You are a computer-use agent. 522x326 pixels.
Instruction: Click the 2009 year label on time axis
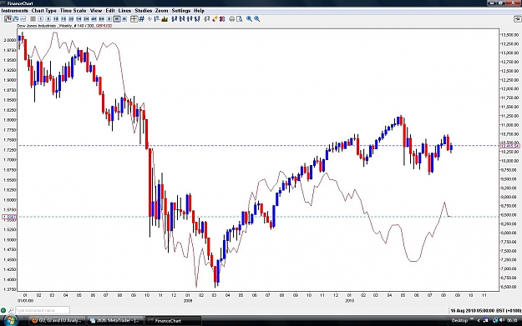188,301
